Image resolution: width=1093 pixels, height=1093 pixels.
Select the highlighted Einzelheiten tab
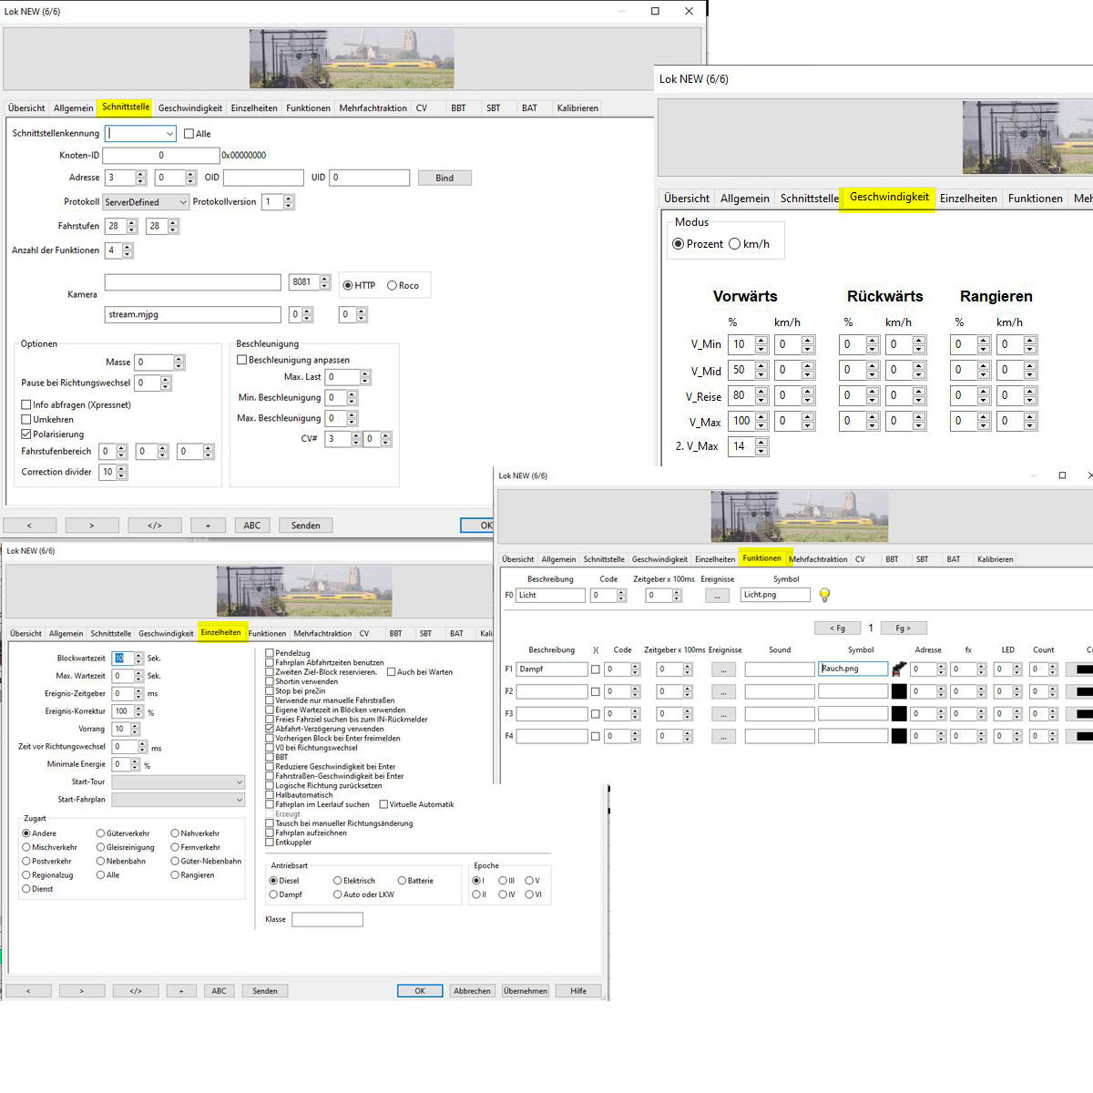tap(221, 632)
